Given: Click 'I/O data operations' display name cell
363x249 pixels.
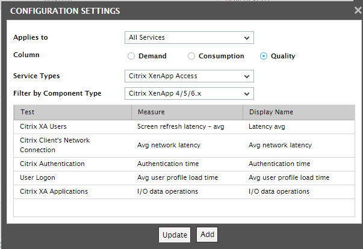Looking at the screenshot, I should click(x=299, y=192).
